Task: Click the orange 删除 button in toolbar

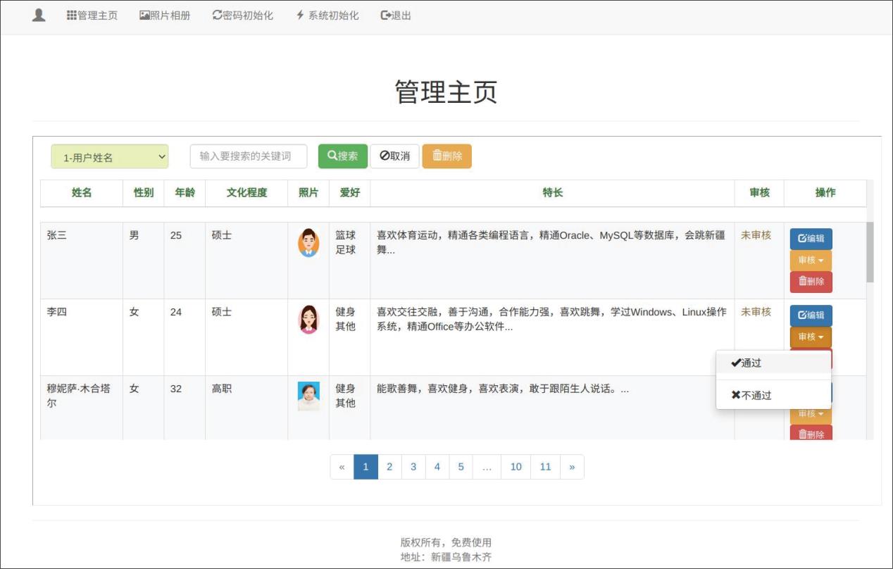Action: (446, 156)
